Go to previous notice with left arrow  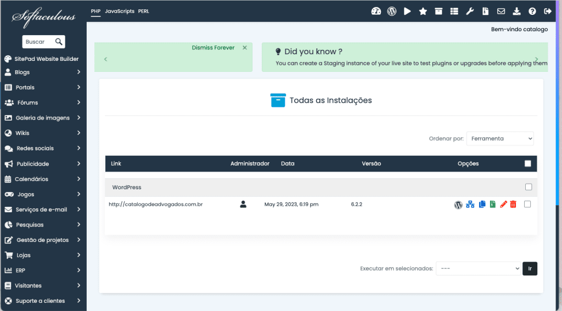[x=105, y=59]
